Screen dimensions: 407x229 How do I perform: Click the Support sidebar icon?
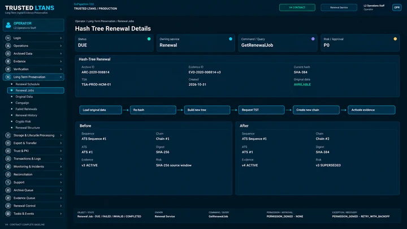coord(8,182)
